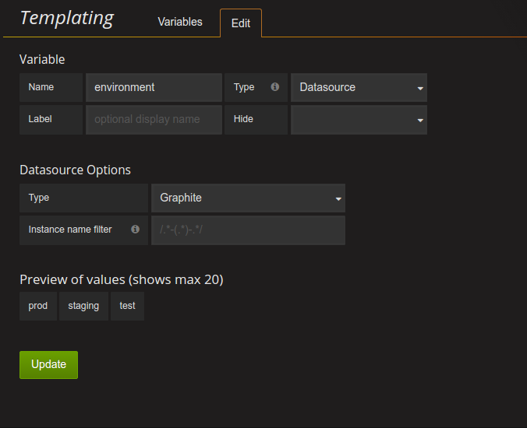
Task: Click the 'Preview of values' heading
Action: coord(121,279)
